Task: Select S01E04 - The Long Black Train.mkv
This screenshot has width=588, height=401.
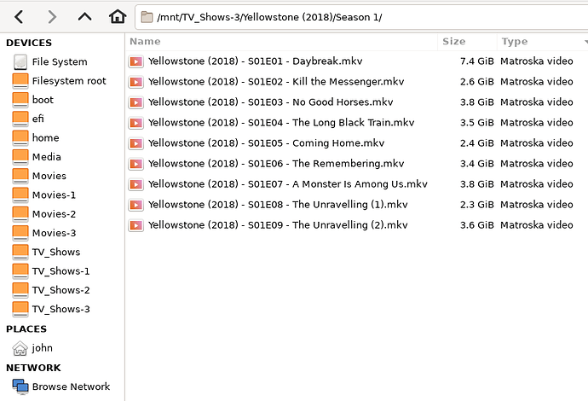Action: coord(281,123)
